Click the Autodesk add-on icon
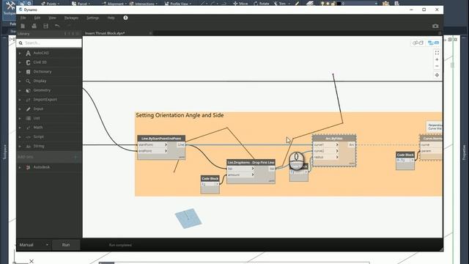 [28, 167]
